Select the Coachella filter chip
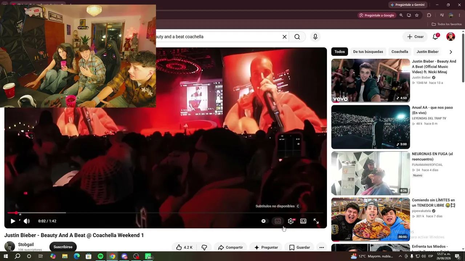 400,51
